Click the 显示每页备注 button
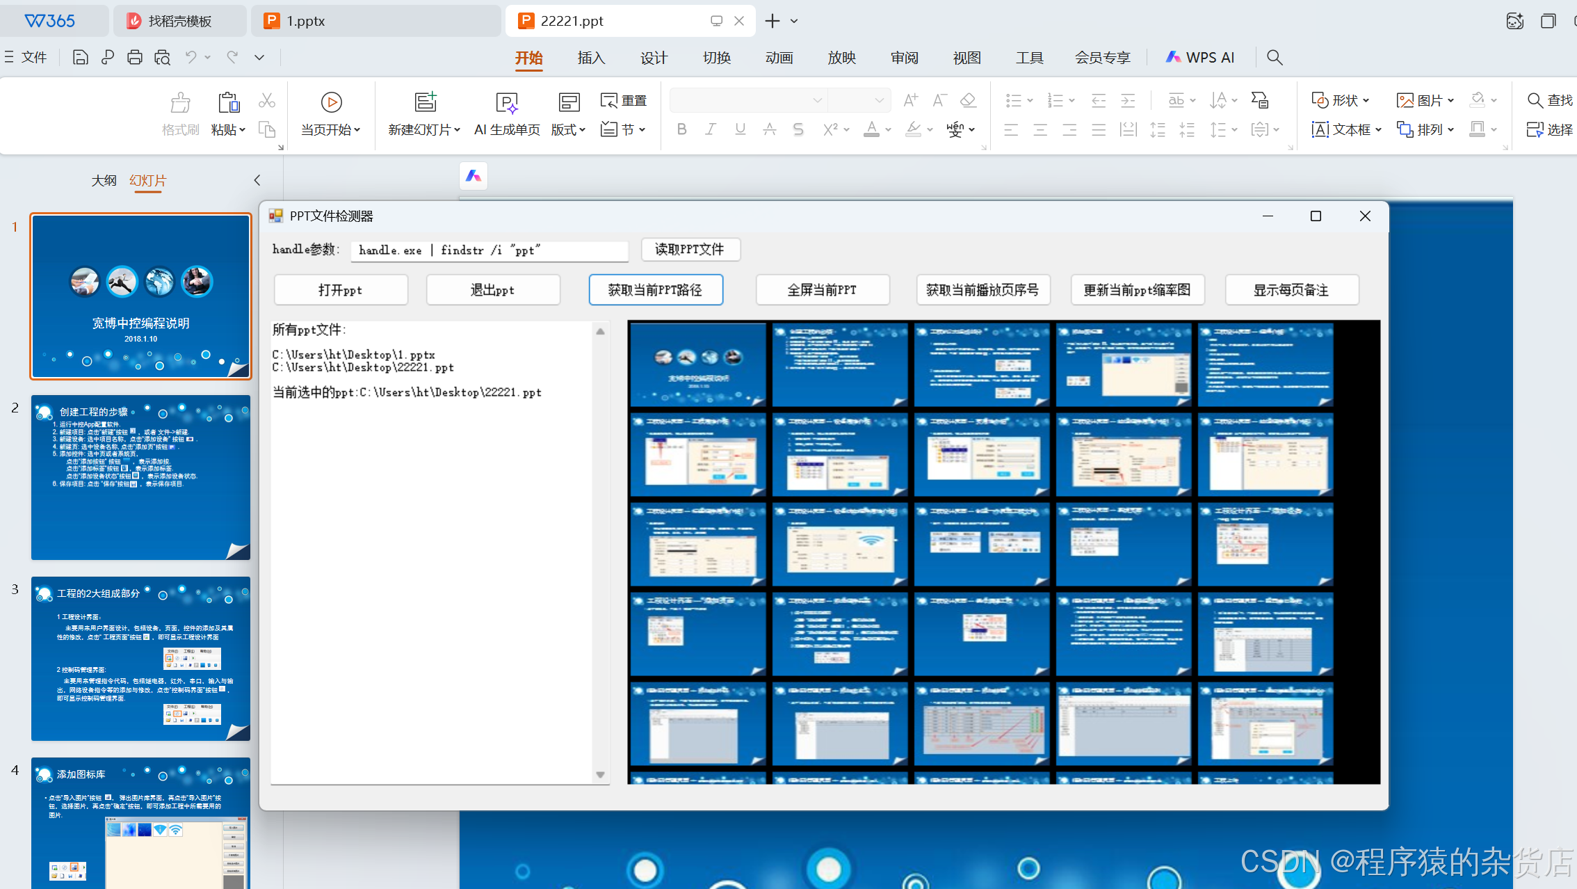Viewport: 1577px width, 889px height. [1291, 289]
